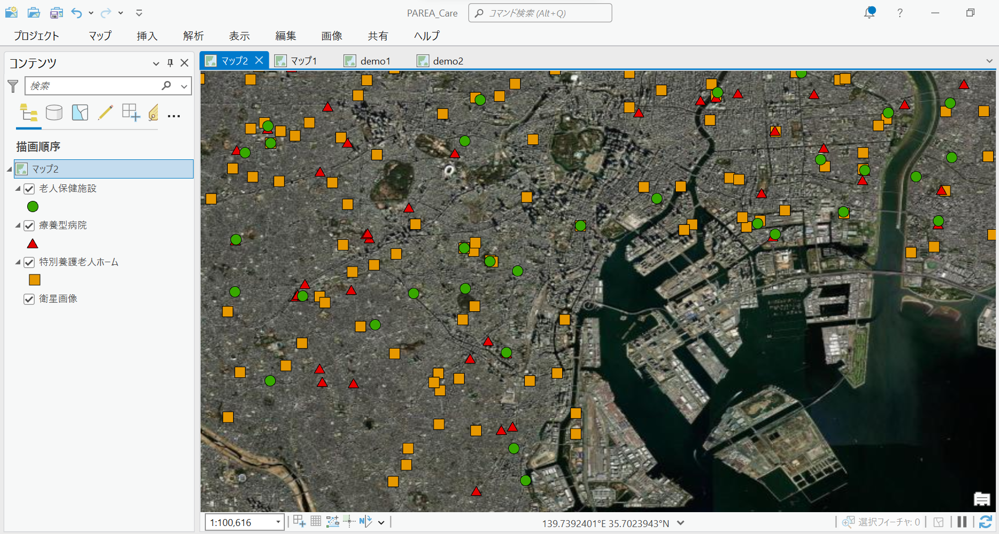
Task: Close the Contents pane
Action: [x=185, y=63]
